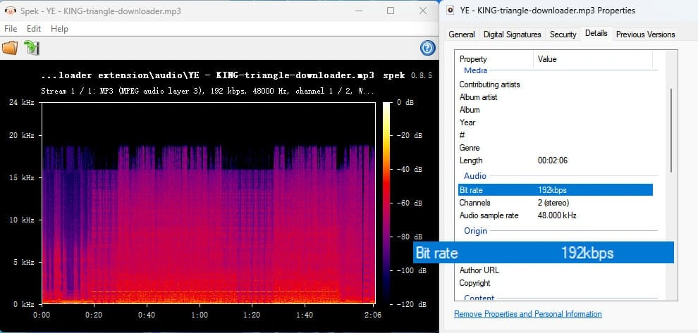Switch to the Security tab
Image resolution: width=698 pixels, height=333 pixels.
(x=563, y=34)
